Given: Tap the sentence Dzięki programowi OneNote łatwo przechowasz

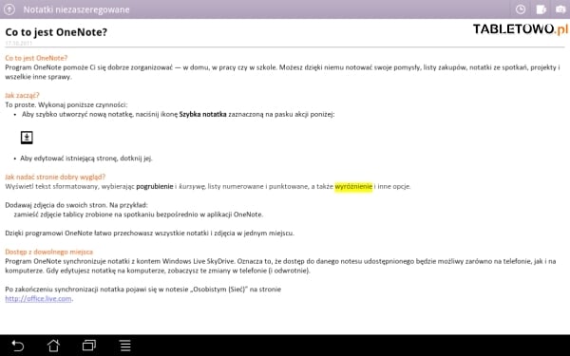Looking at the screenshot, I should point(150,233).
